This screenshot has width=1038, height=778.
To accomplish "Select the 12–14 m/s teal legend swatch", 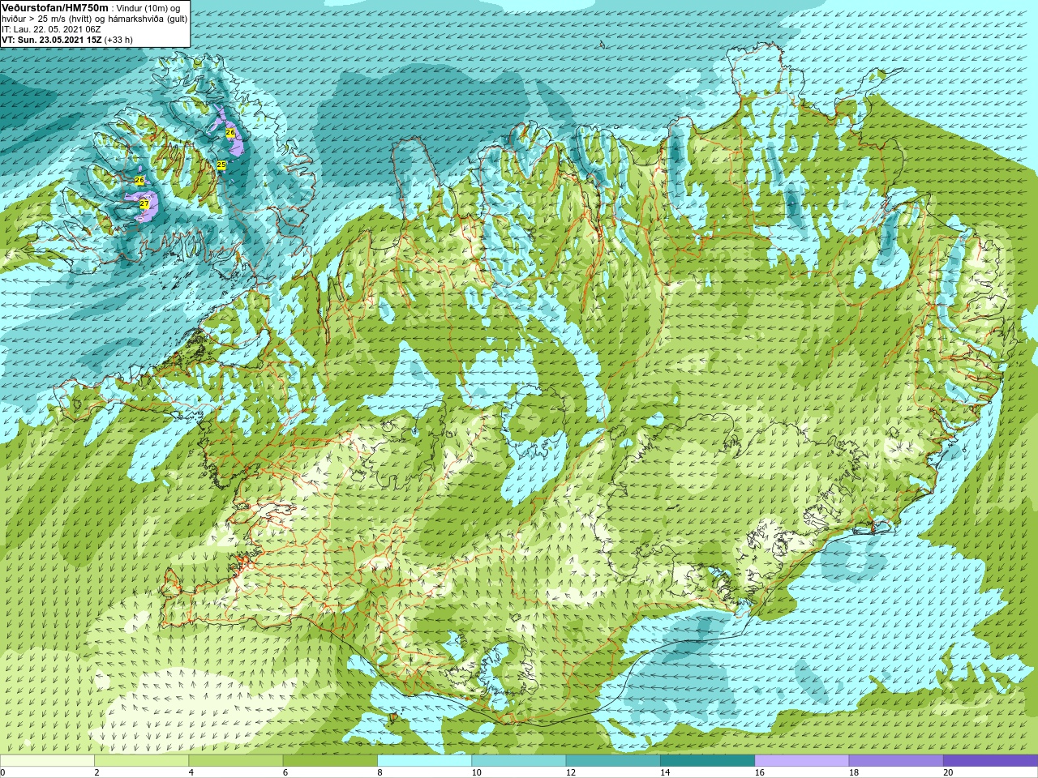I will coord(613,761).
